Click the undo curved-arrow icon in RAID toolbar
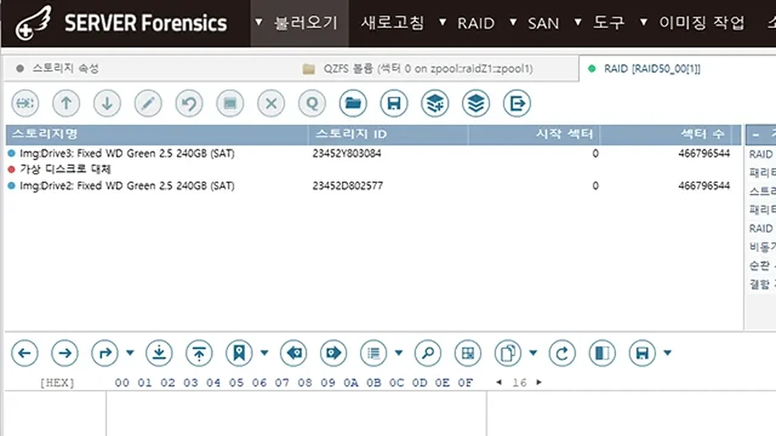The width and height of the screenshot is (776, 436). [189, 104]
